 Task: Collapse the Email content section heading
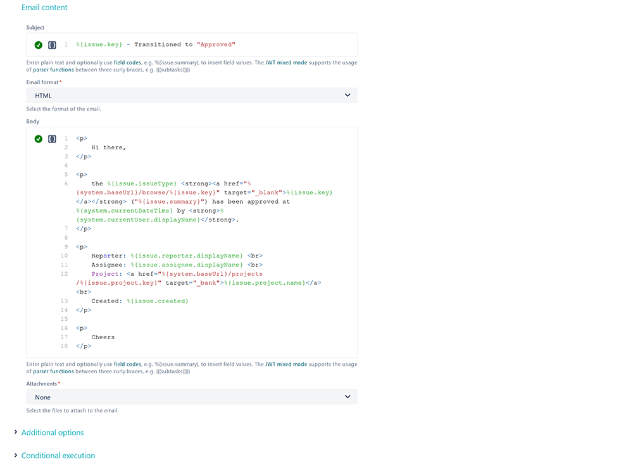pyautogui.click(x=44, y=7)
